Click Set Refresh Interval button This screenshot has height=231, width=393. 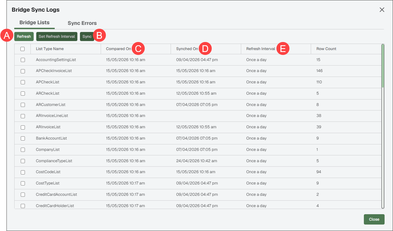click(57, 37)
